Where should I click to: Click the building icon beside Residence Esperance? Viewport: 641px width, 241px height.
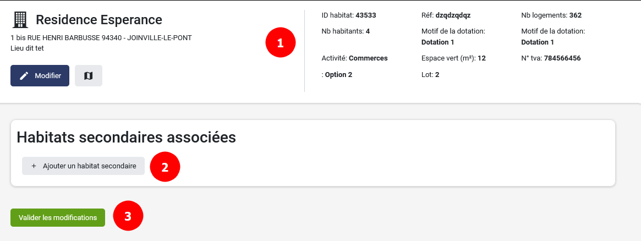[x=20, y=20]
